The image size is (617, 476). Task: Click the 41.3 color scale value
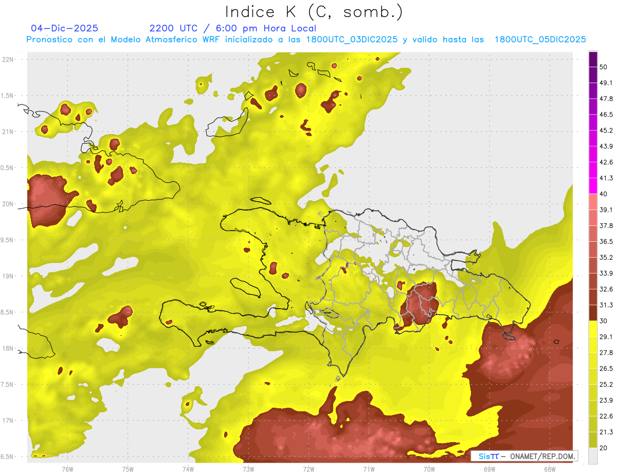point(606,178)
